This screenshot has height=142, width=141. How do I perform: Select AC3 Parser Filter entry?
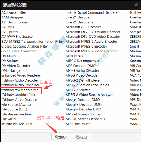point(14,12)
